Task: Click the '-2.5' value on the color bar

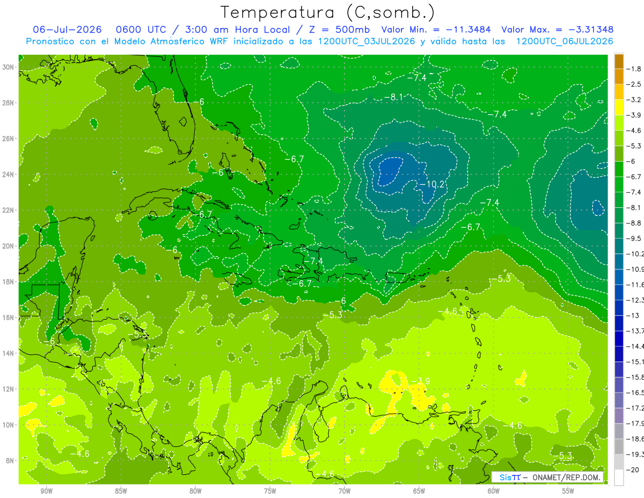Action: [634, 84]
